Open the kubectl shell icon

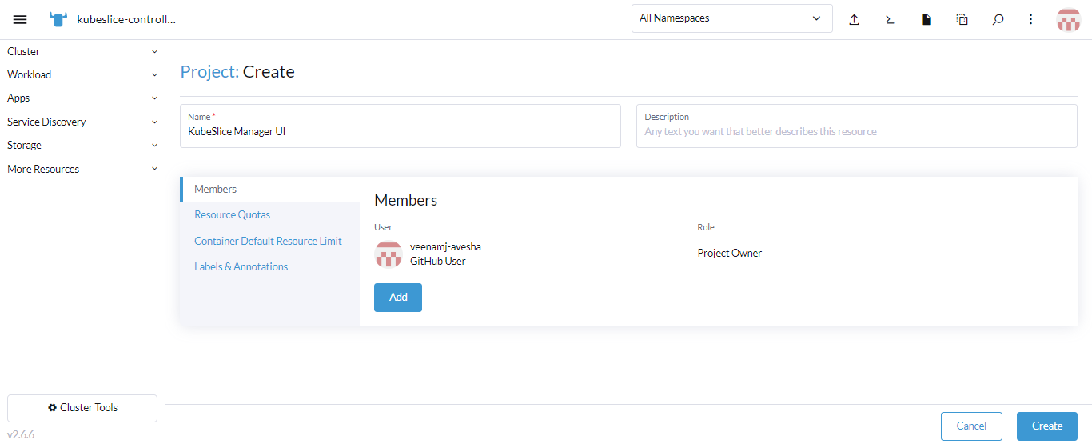[890, 19]
